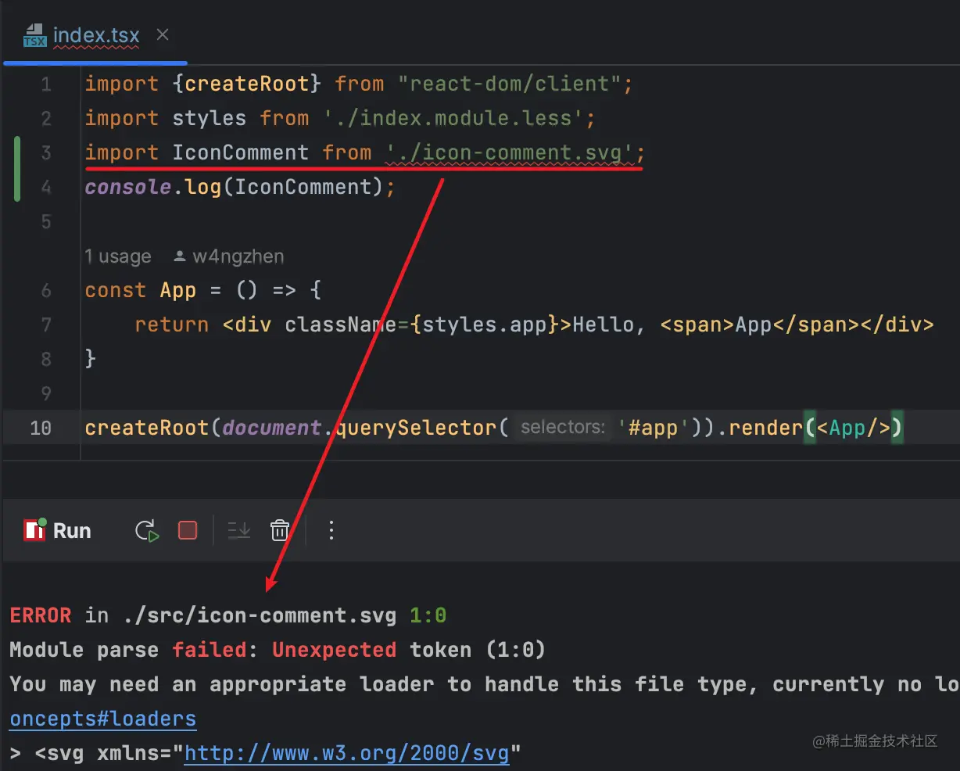Close the index.tsx tab
960x771 pixels.
162,34
